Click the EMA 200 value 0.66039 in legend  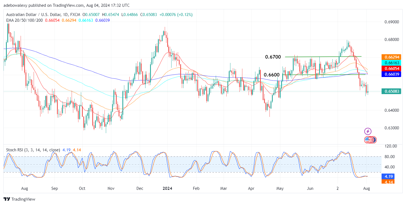pos(103,20)
